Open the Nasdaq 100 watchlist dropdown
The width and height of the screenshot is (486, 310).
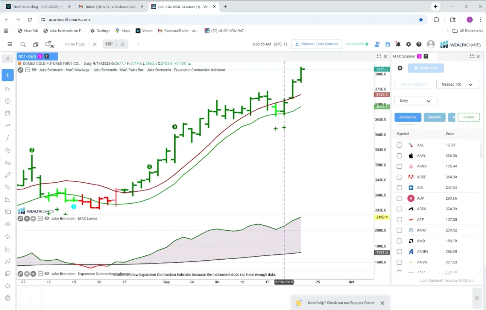(457, 85)
